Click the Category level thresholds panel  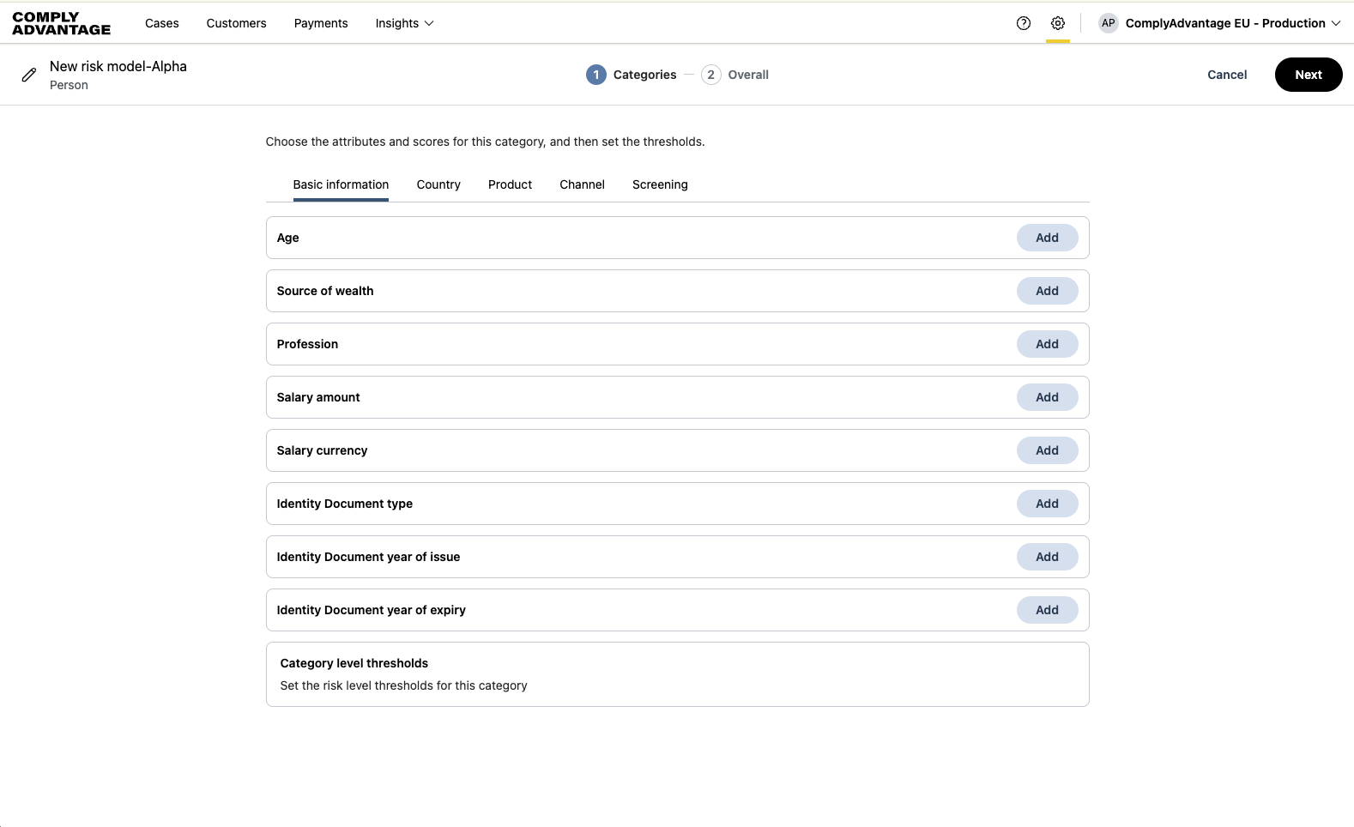tap(677, 674)
